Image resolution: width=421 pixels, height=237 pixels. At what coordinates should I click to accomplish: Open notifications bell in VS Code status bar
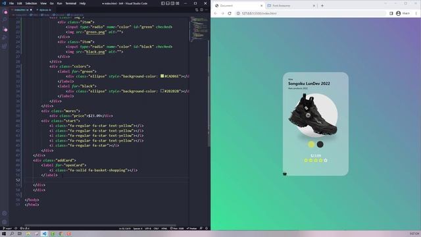click(x=207, y=228)
